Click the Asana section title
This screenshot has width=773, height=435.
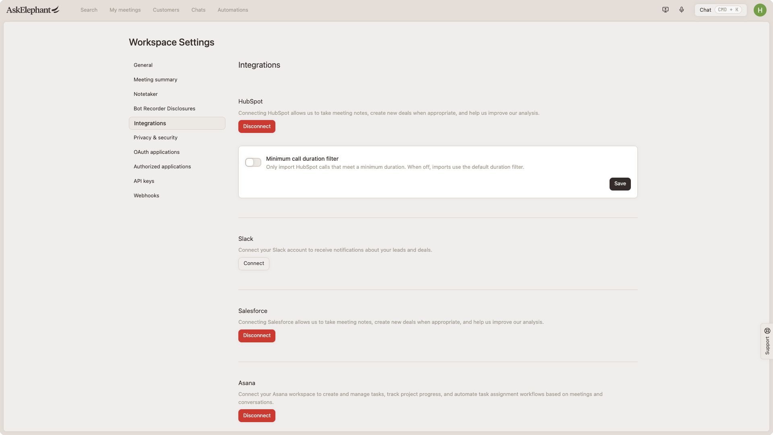coord(247,383)
